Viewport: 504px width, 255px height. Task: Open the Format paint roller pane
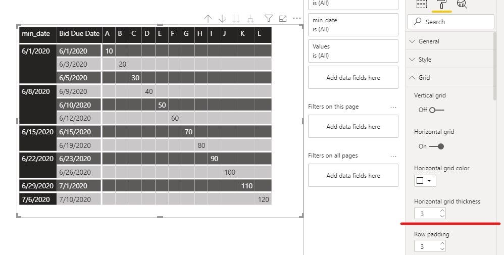442,4
